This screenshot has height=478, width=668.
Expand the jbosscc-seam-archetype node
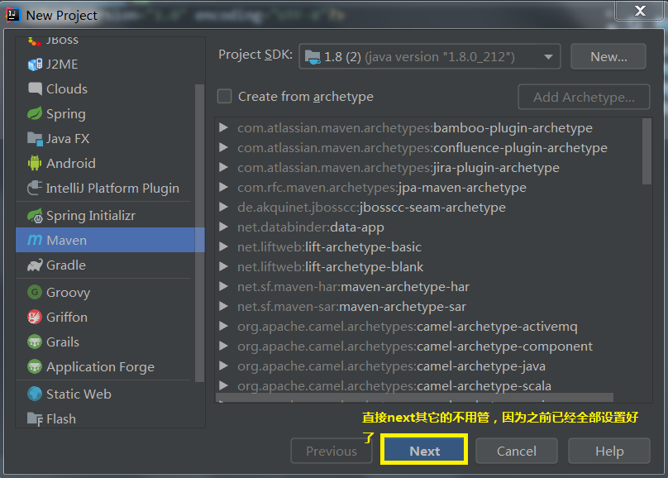point(223,207)
